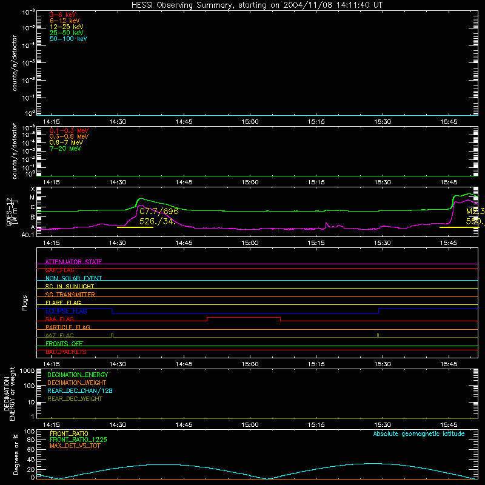Click the 14:45 tick under the Flags panel

184,364
